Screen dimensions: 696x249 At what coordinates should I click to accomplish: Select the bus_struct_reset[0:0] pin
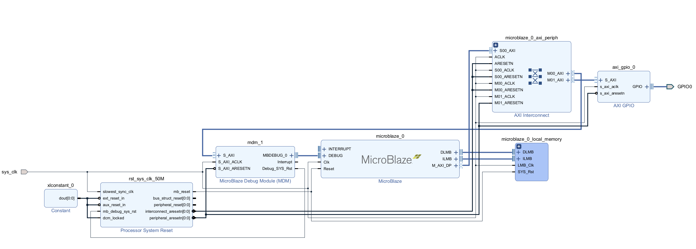pyautogui.click(x=172, y=198)
